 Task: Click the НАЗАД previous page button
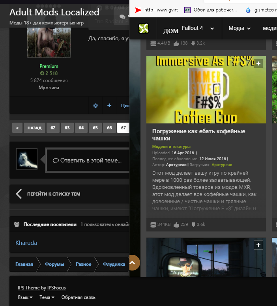[x=35, y=128]
